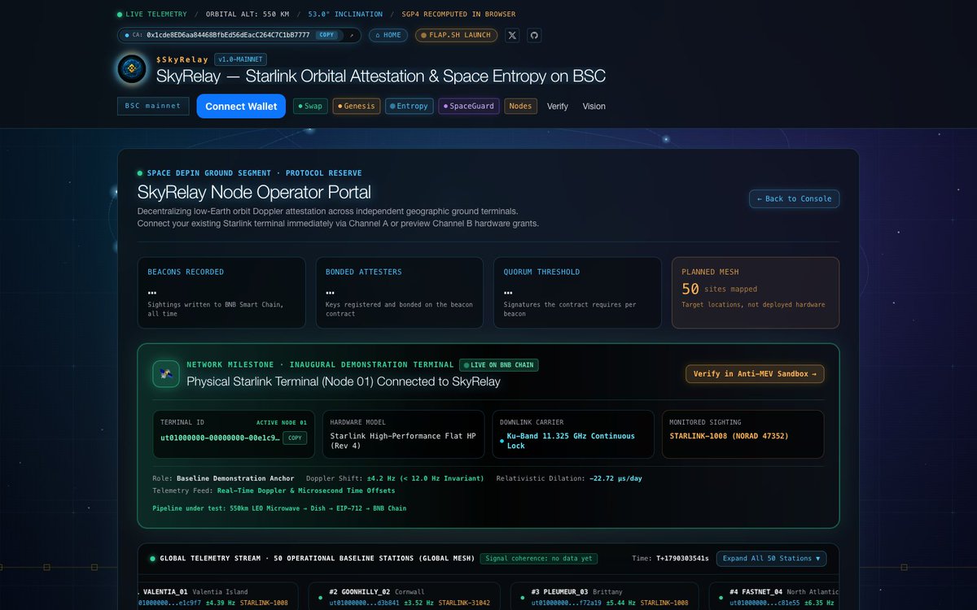Click the Quorum Threshold stat card
The image size is (977, 610).
[577, 293]
